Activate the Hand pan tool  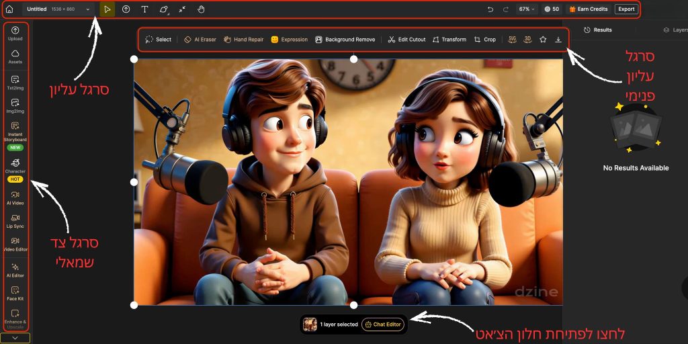(x=201, y=9)
